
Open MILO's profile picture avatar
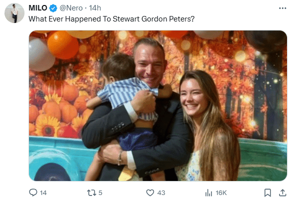click(x=14, y=13)
